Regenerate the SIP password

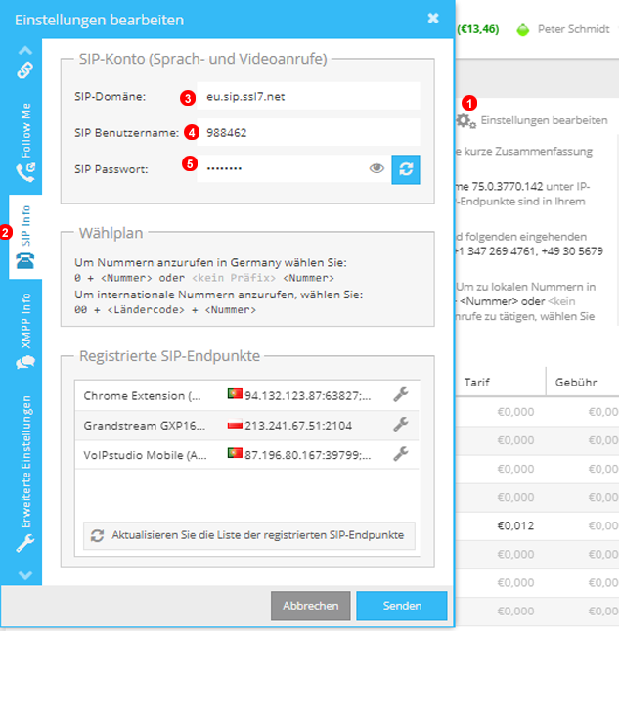[x=406, y=169]
